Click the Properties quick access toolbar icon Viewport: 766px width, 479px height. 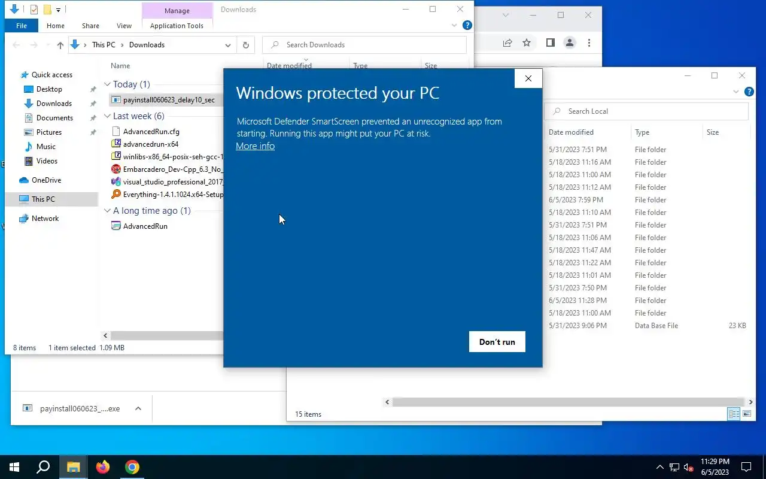pos(34,10)
